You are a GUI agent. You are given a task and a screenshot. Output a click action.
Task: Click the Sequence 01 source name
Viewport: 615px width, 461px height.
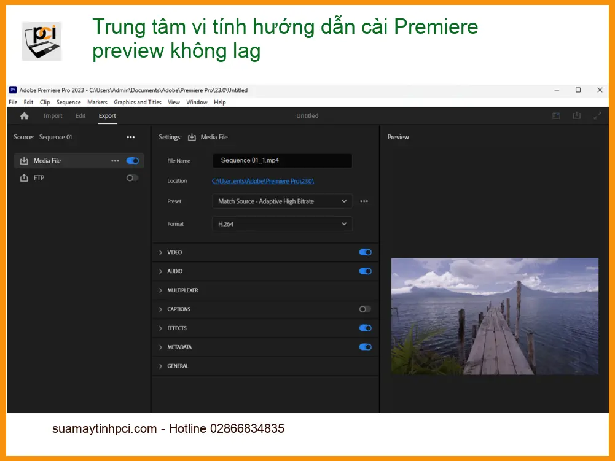click(x=56, y=138)
